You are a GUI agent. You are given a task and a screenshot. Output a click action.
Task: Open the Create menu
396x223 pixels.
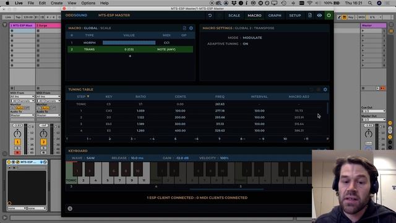pos(56,3)
